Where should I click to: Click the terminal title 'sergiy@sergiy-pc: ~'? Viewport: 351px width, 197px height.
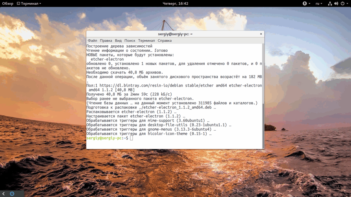tap(175, 34)
